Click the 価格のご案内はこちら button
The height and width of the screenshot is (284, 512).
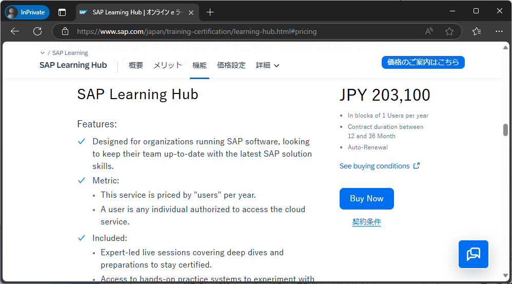423,63
